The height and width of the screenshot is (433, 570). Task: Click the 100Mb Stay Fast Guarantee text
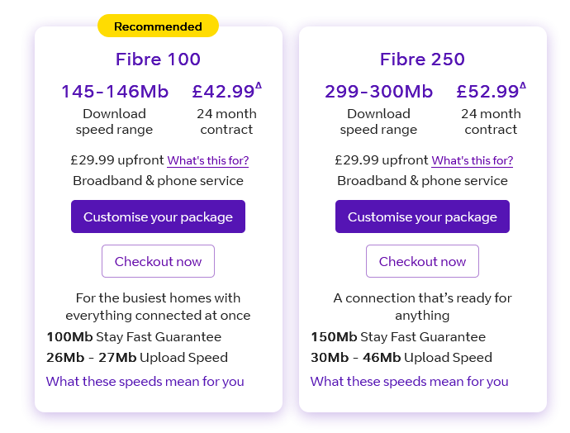click(134, 336)
